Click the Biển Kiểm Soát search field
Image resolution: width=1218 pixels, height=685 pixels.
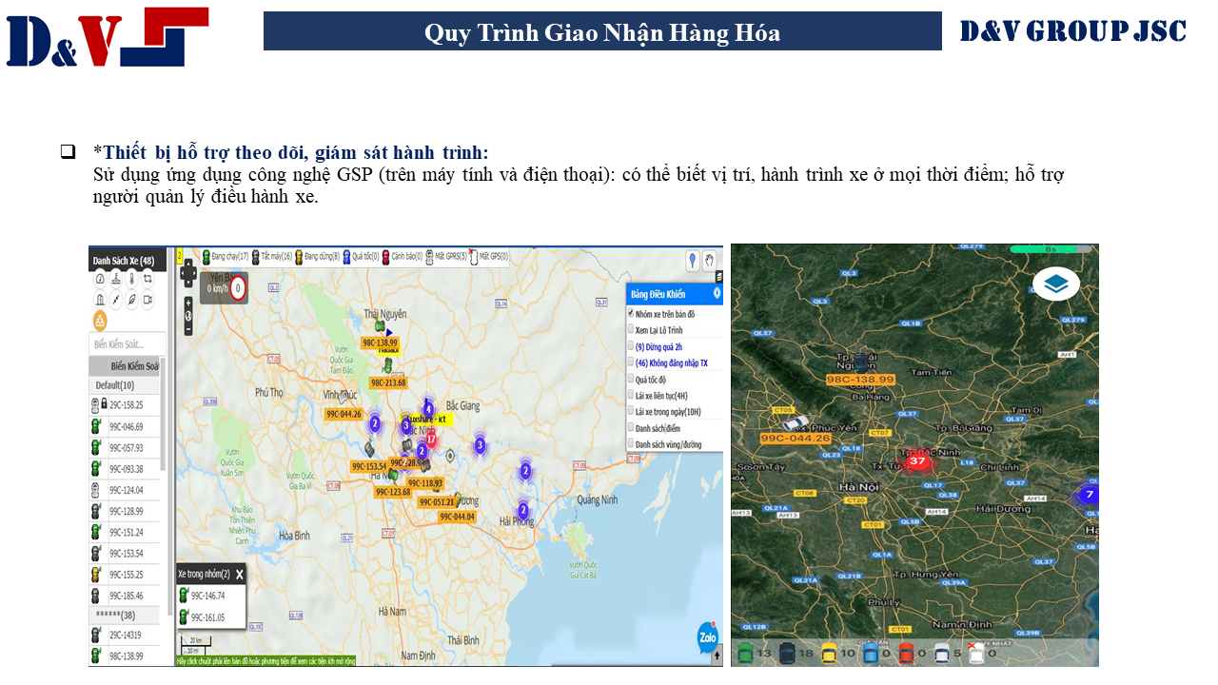coord(128,342)
